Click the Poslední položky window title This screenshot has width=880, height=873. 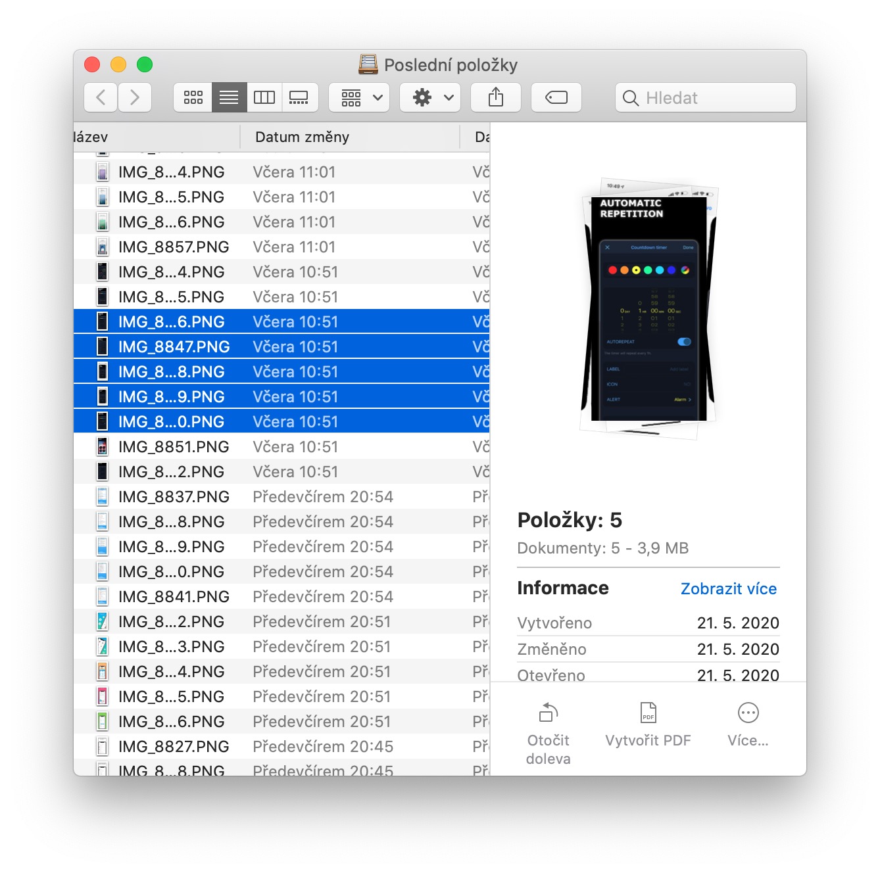coord(451,65)
